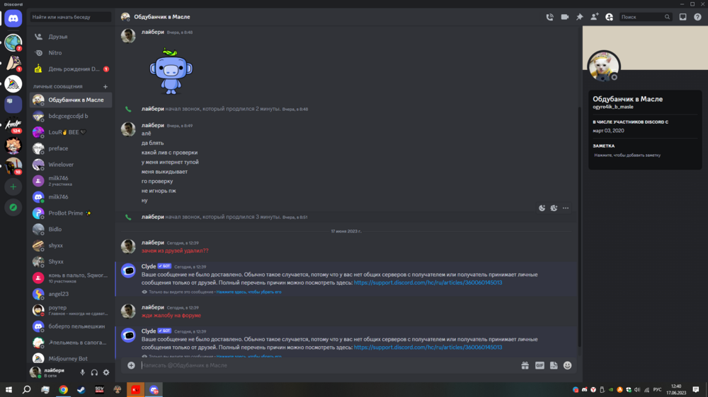The height and width of the screenshot is (397, 708).
Task: Toggle user profile panel icon
Action: [609, 17]
